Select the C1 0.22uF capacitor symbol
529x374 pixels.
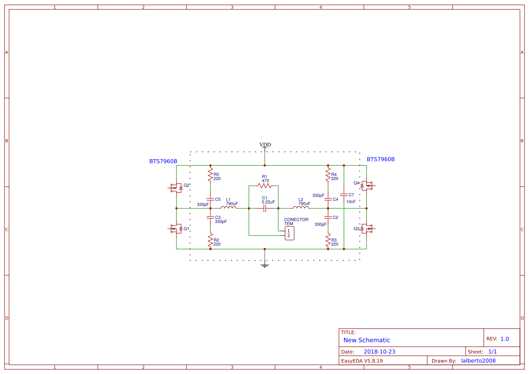(264, 208)
